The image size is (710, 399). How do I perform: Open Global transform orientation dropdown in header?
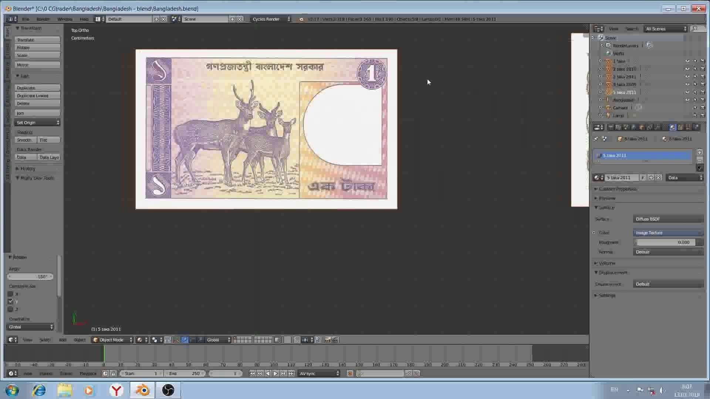click(x=218, y=340)
